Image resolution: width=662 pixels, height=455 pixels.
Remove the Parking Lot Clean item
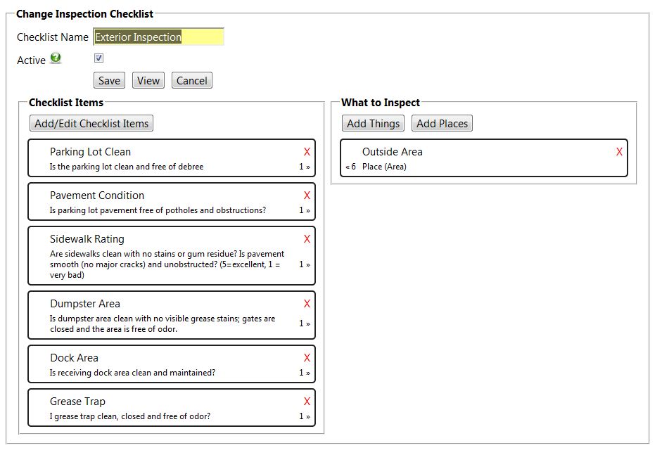click(x=307, y=152)
